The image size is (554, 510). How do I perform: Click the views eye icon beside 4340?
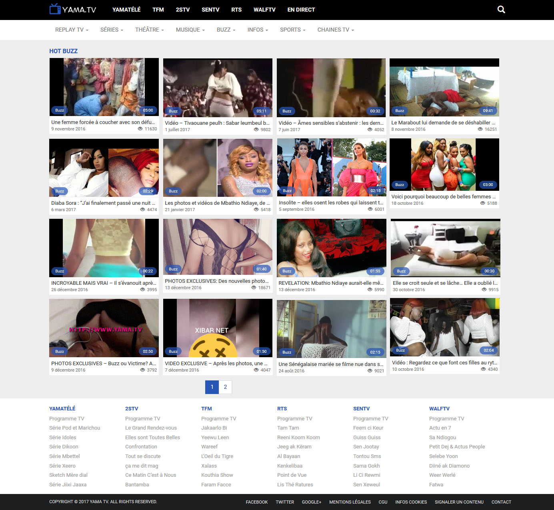click(x=483, y=369)
